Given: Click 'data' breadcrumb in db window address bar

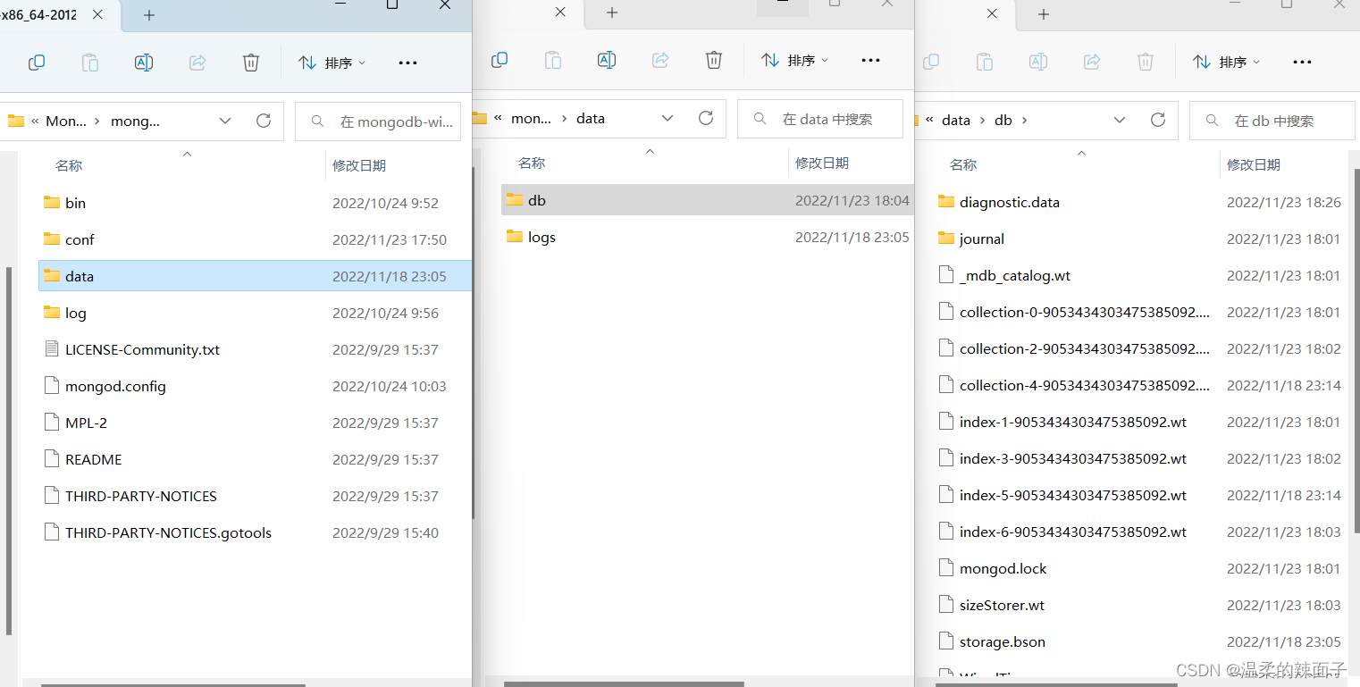Looking at the screenshot, I should [x=956, y=120].
